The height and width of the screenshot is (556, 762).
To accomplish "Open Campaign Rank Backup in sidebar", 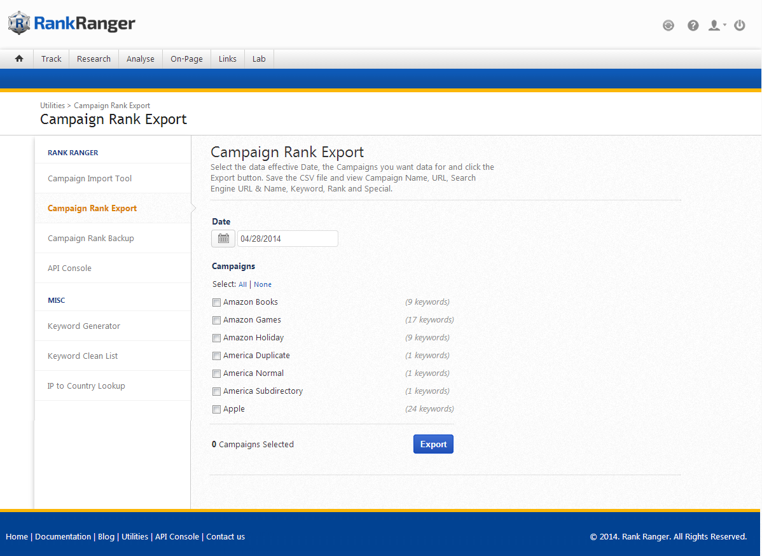I will 91,238.
